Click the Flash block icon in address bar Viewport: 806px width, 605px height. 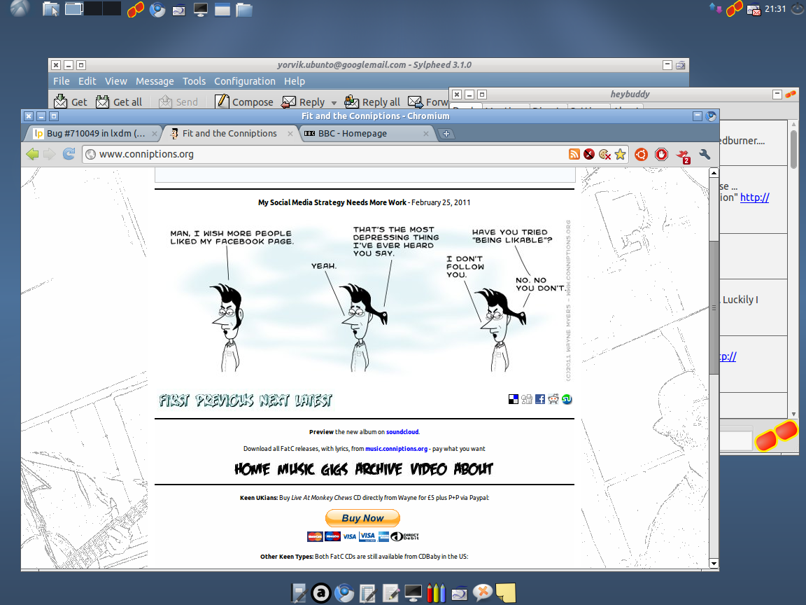589,154
